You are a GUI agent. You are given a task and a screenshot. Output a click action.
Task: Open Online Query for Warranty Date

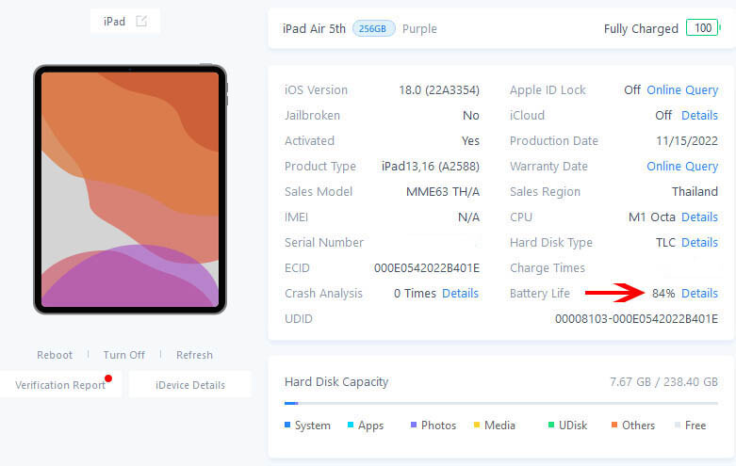pyautogui.click(x=682, y=167)
